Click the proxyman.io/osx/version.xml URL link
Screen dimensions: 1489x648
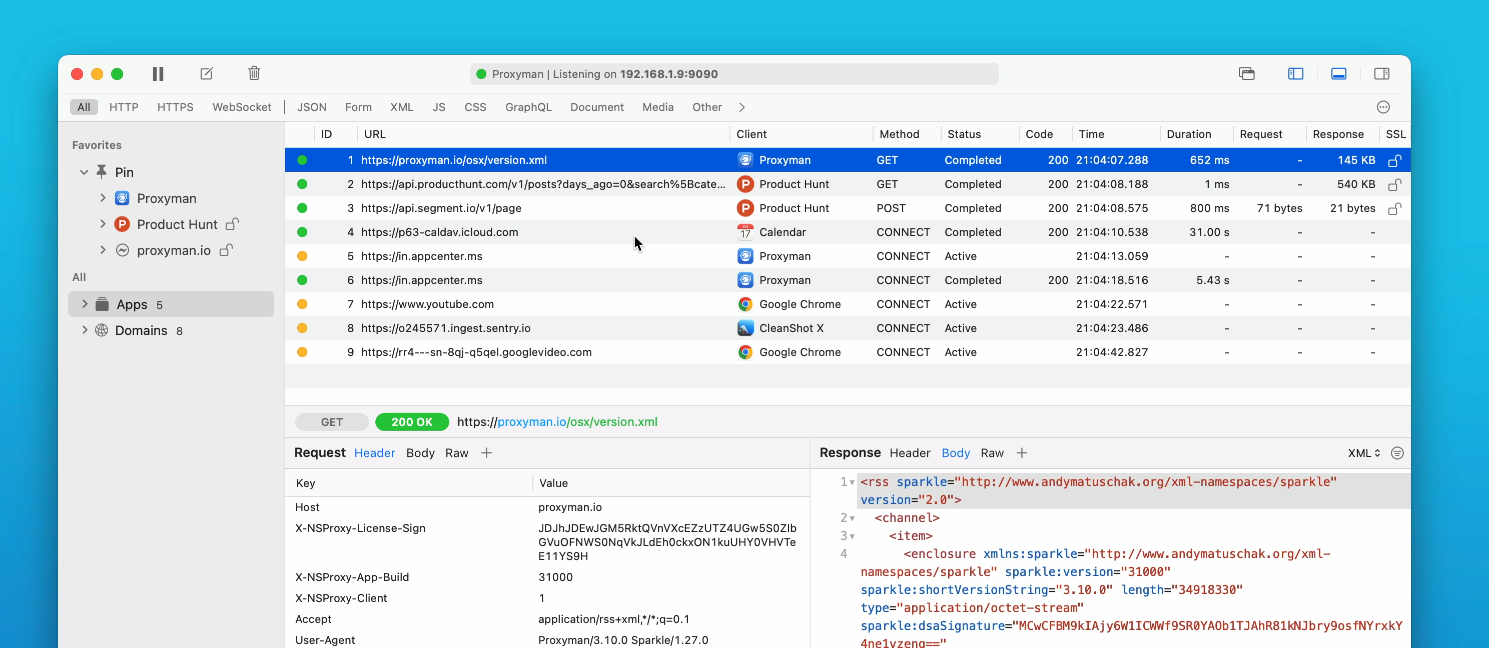[x=577, y=422]
